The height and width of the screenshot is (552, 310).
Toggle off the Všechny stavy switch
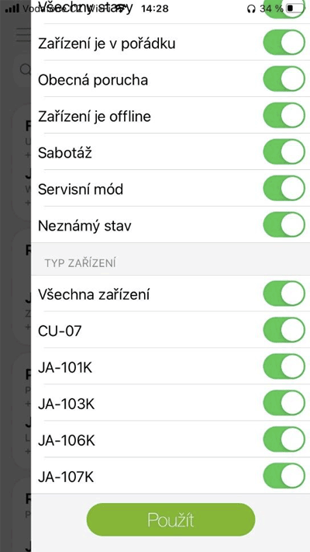[x=284, y=9]
